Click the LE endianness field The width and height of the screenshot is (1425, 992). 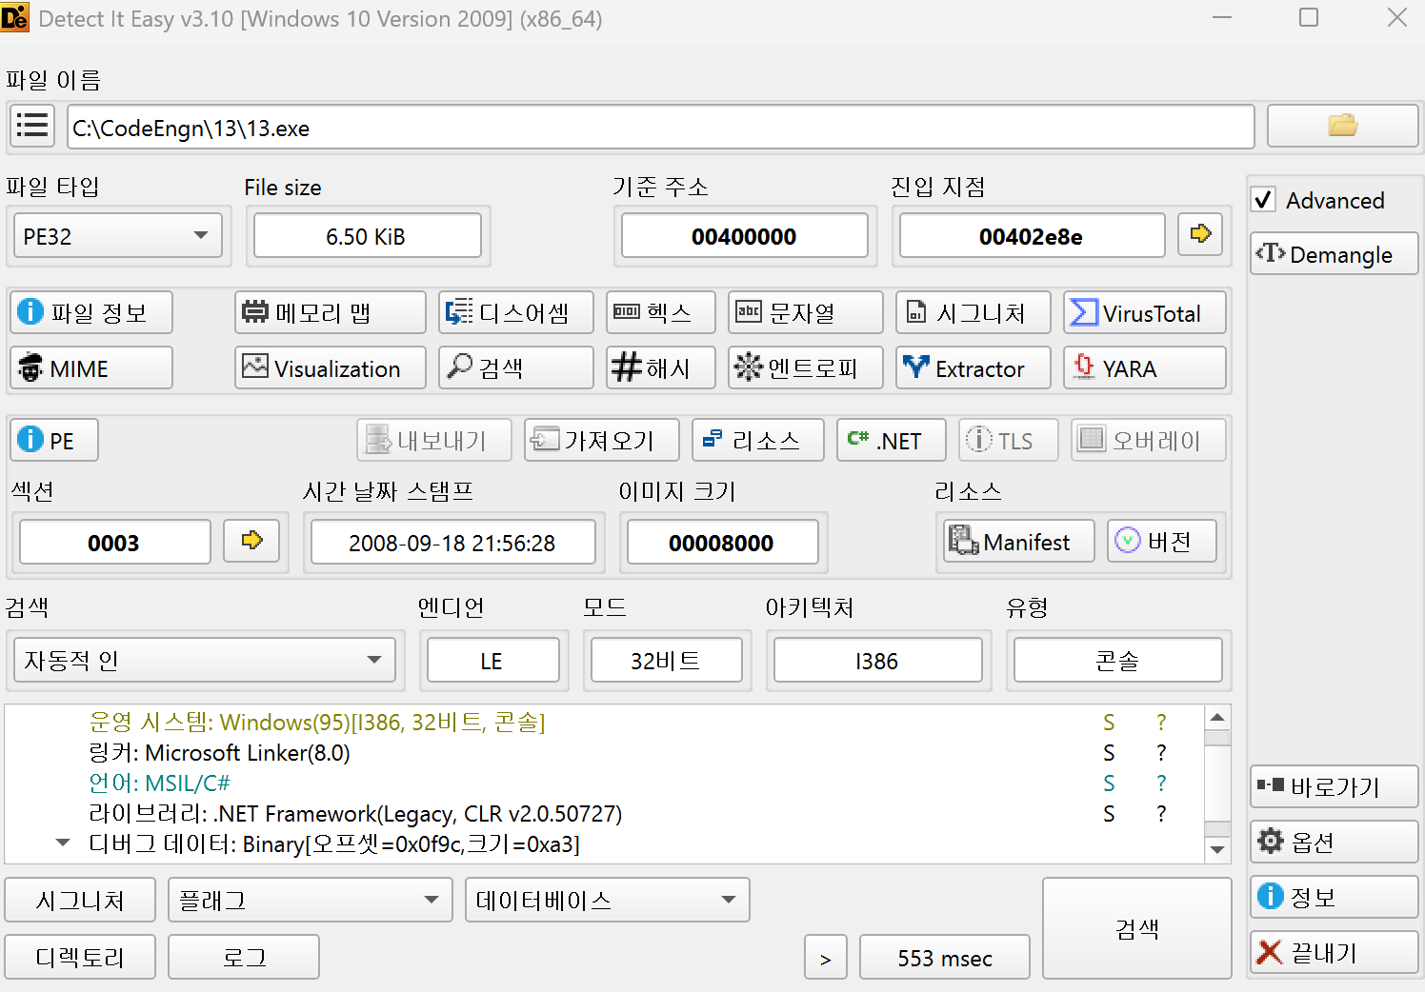coord(492,661)
